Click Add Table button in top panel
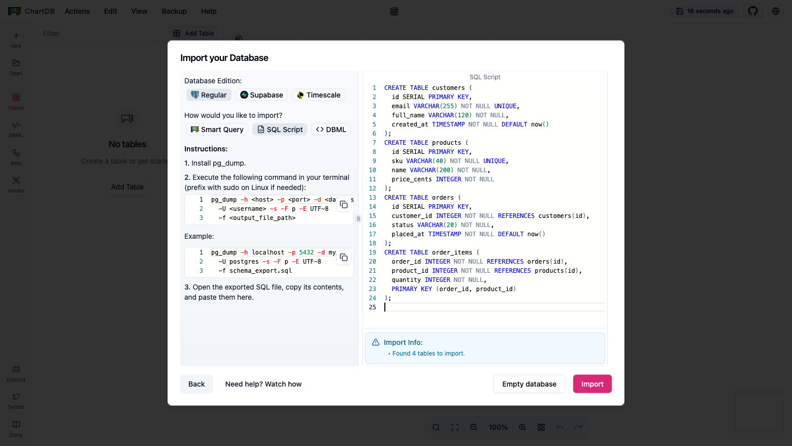This screenshot has width=792, height=446. 193,34
